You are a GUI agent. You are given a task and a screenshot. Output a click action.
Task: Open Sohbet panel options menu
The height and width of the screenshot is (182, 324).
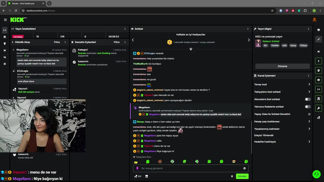click(248, 29)
